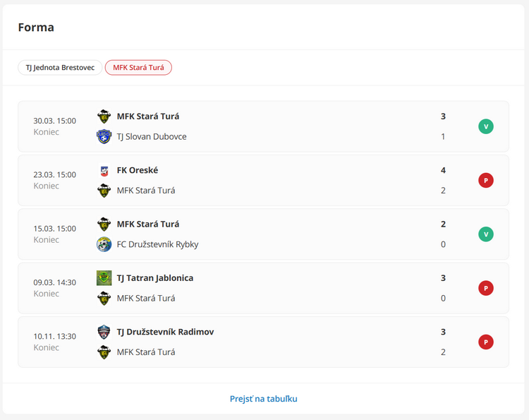Click FK Oreské club logo

pyautogui.click(x=104, y=171)
